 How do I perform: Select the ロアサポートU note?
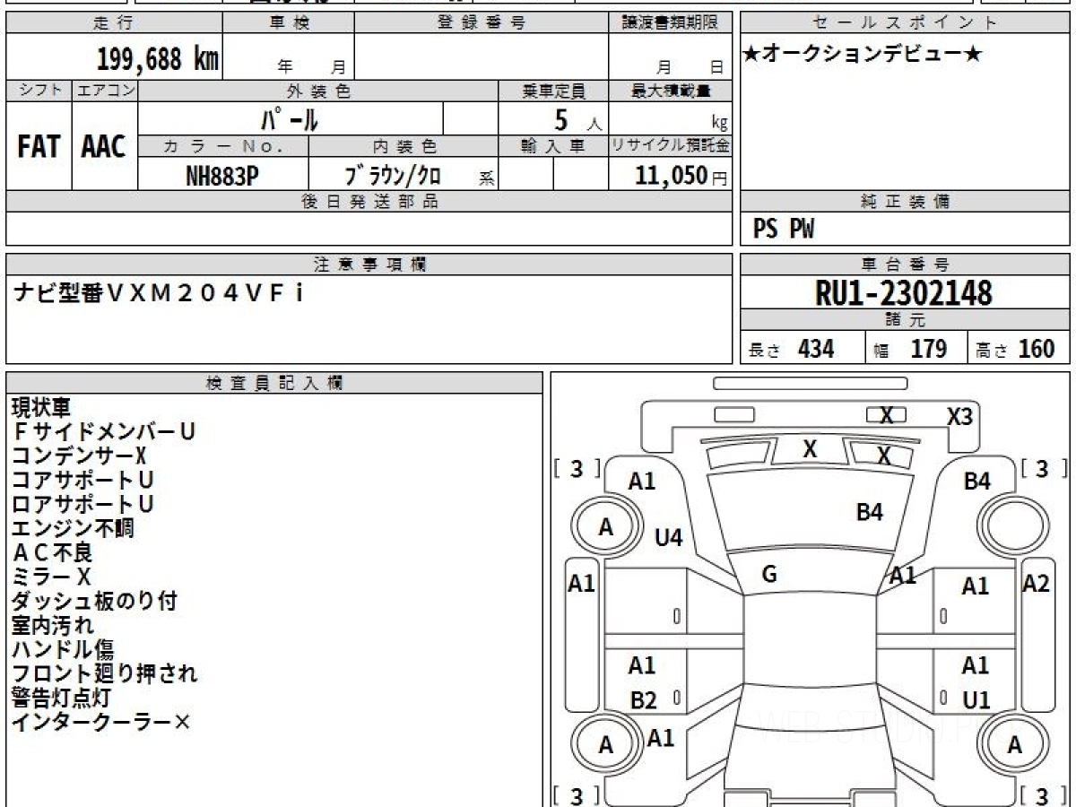coord(82,504)
